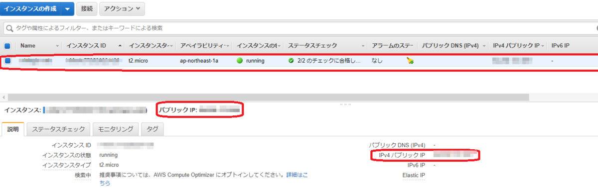598x188 pixels.
Task: Click the t2.micro value in details pane
Action: (x=109, y=165)
